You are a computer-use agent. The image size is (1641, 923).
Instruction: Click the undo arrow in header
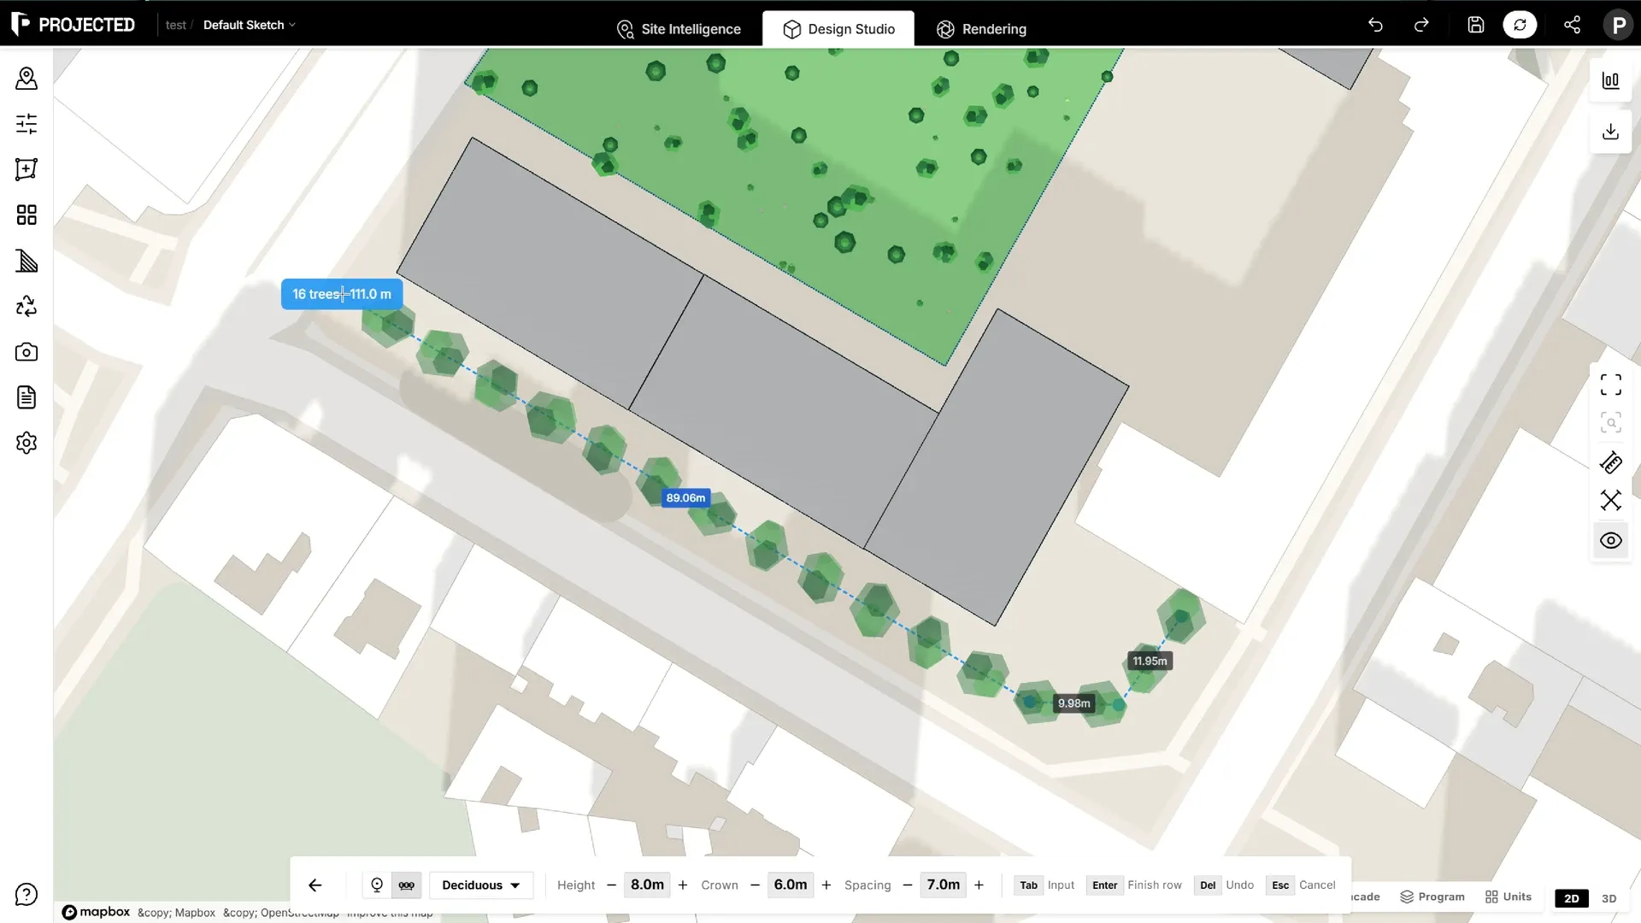[1375, 25]
